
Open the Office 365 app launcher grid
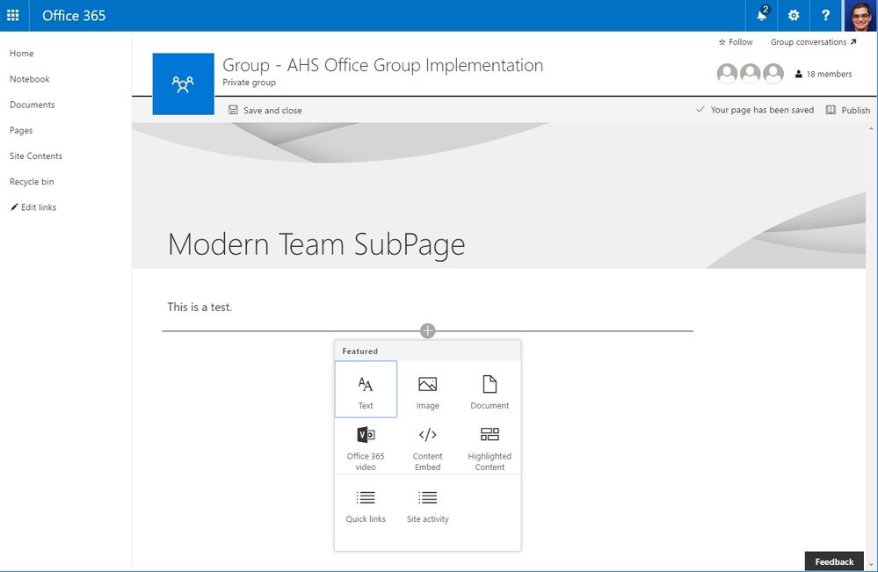coord(13,15)
